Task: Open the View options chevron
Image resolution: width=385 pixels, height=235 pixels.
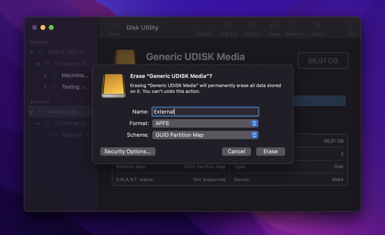Action: pos(118,25)
